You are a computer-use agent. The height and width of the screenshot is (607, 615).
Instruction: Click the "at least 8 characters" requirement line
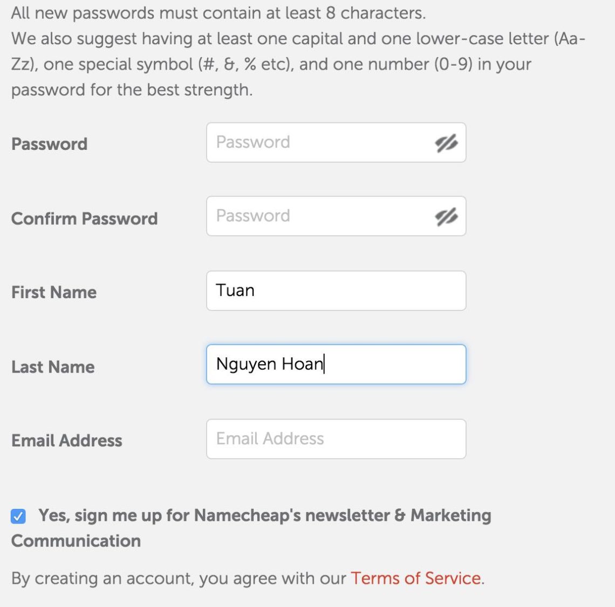coord(218,13)
